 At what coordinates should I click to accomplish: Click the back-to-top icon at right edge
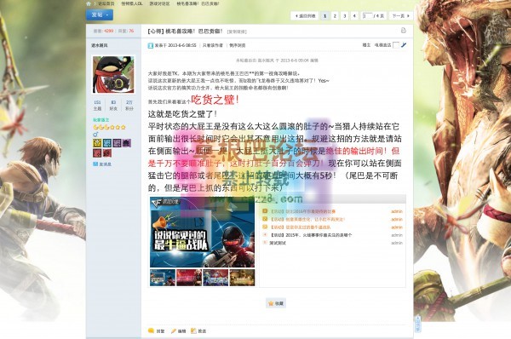(x=418, y=324)
